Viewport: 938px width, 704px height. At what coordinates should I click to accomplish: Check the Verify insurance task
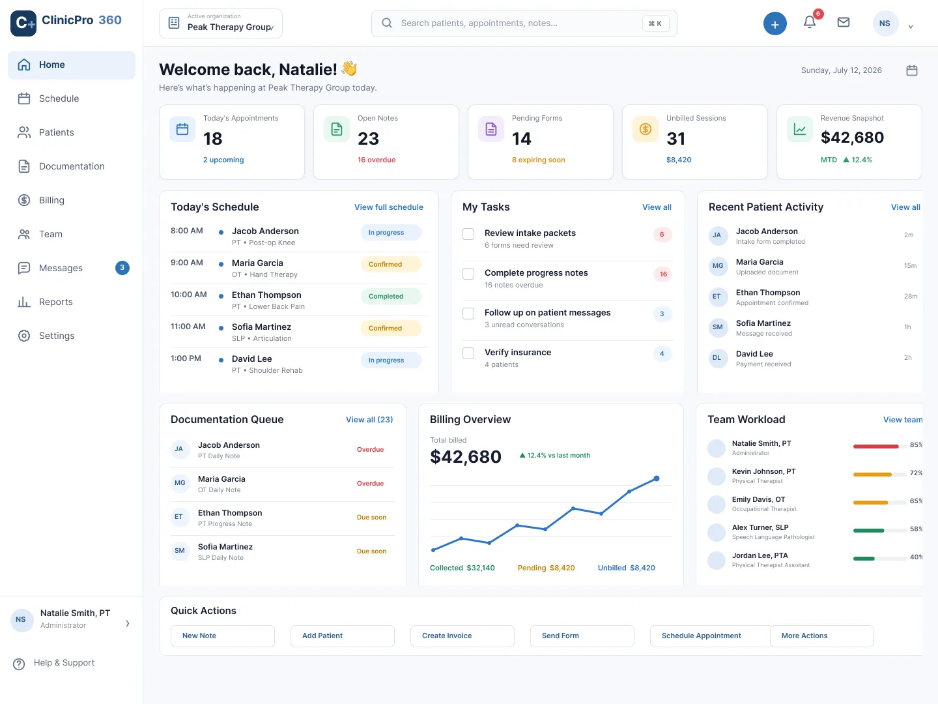click(468, 353)
